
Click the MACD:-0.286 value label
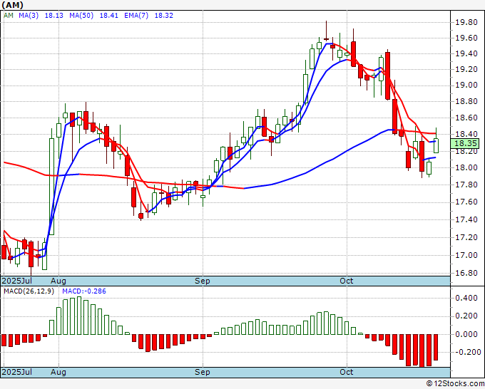tap(82, 291)
